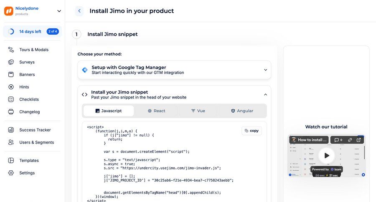376x202 pixels.
Task: Click the jimo-invader.js source URL line
Action: pos(163,168)
